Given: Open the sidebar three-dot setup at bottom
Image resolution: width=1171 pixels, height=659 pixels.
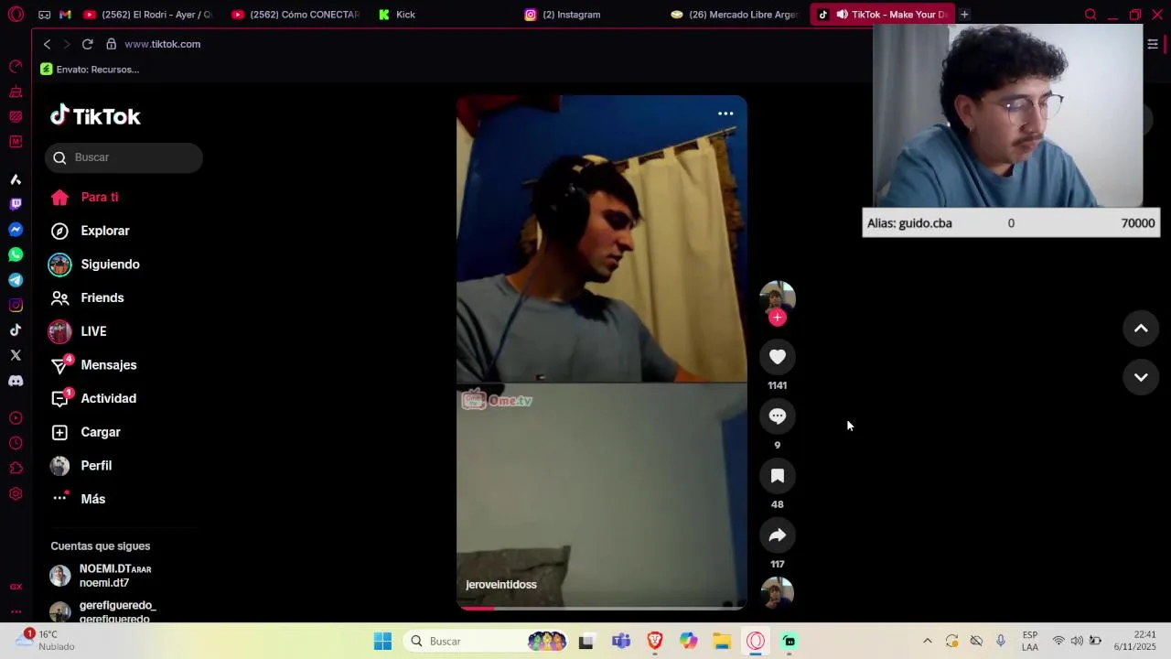Looking at the screenshot, I should pyautogui.click(x=16, y=611).
